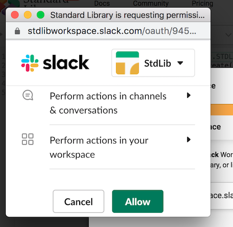Screen dimensions: 233x227
Task: Click the stdlibworkspace.slack.com URL field
Action: (x=112, y=31)
